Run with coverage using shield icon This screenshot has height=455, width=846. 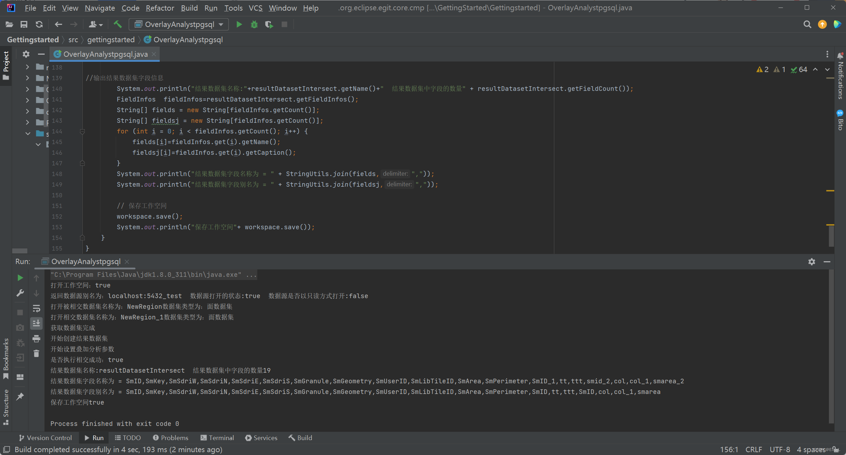(269, 24)
